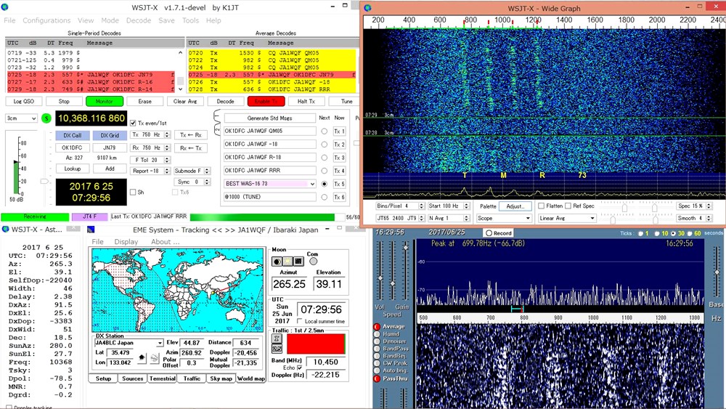The height and width of the screenshot is (409, 726).
Task: Select Next radio button for Tx 1 message
Action: click(x=324, y=131)
